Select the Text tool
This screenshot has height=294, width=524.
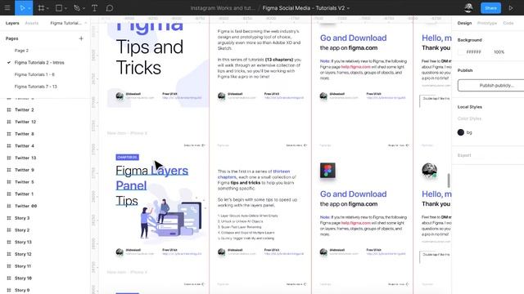95,7
